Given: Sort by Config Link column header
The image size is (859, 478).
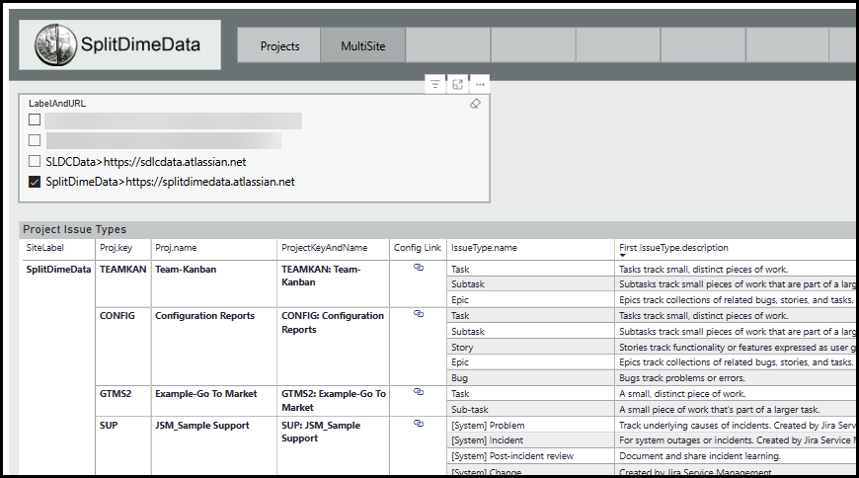Looking at the screenshot, I should pyautogui.click(x=418, y=248).
